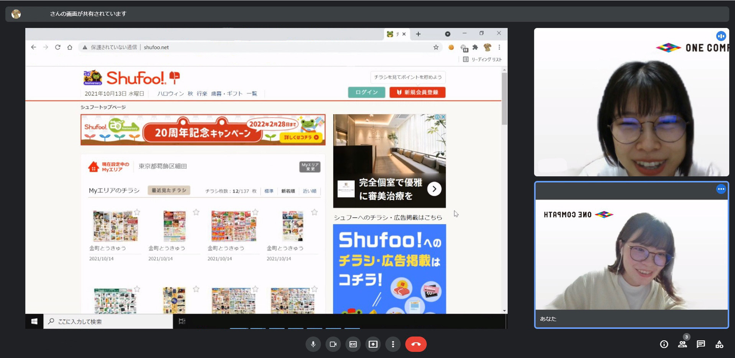Viewport: 735px width, 358px height.
Task: Click the browser home icon
Action: pos(70,47)
